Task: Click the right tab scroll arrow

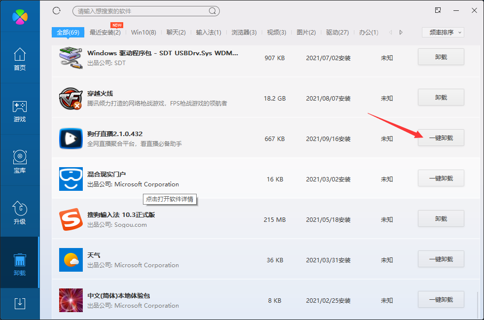Action: click(401, 32)
